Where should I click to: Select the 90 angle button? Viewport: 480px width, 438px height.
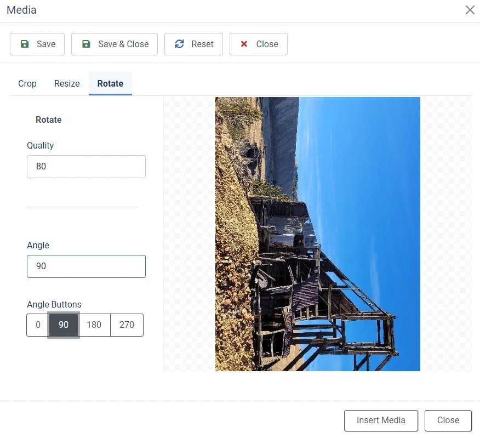(x=64, y=325)
